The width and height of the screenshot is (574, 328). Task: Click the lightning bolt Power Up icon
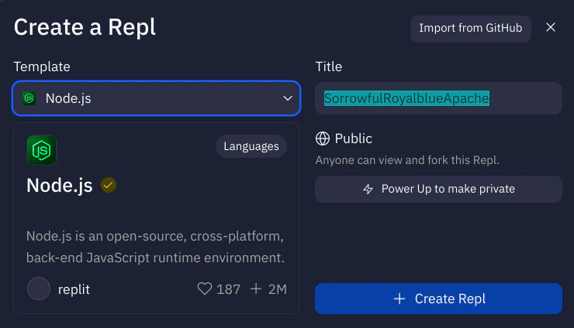point(368,189)
